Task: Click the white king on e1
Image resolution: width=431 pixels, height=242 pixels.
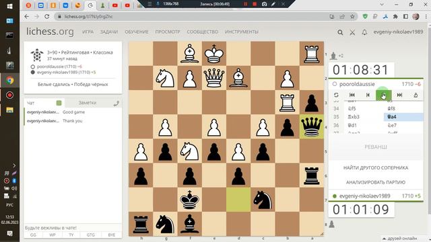Action: pyautogui.click(x=214, y=54)
